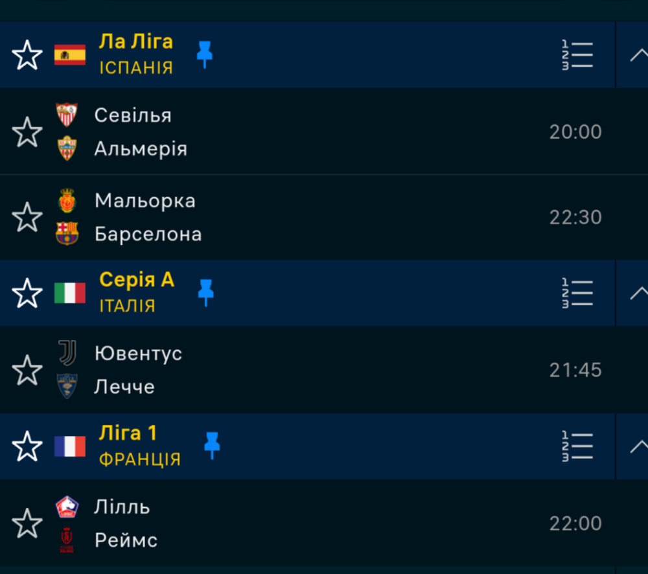Viewport: 648px width, 574px height.
Task: Open the Барселона team name
Action: click(148, 235)
